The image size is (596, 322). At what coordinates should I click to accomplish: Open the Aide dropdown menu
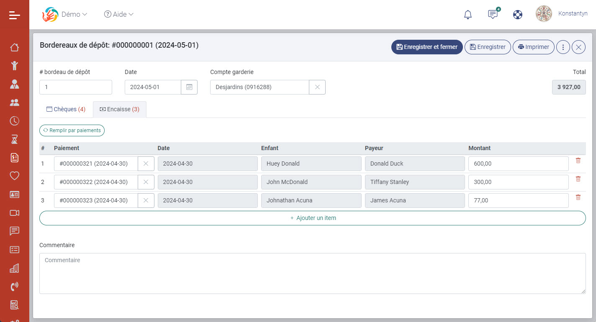118,14
